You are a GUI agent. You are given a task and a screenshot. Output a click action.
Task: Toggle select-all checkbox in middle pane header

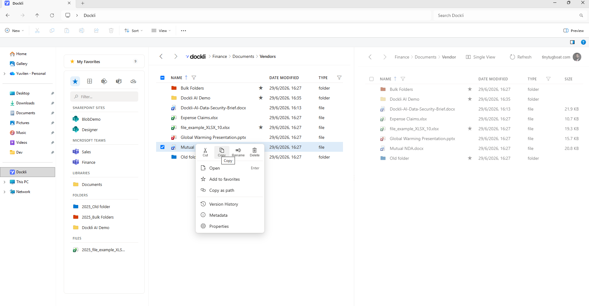pyautogui.click(x=163, y=78)
